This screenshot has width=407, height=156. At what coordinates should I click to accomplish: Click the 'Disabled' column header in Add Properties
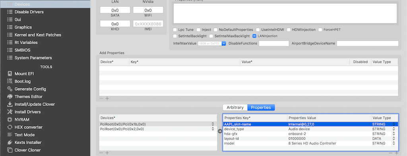pyautogui.click(x=360, y=62)
